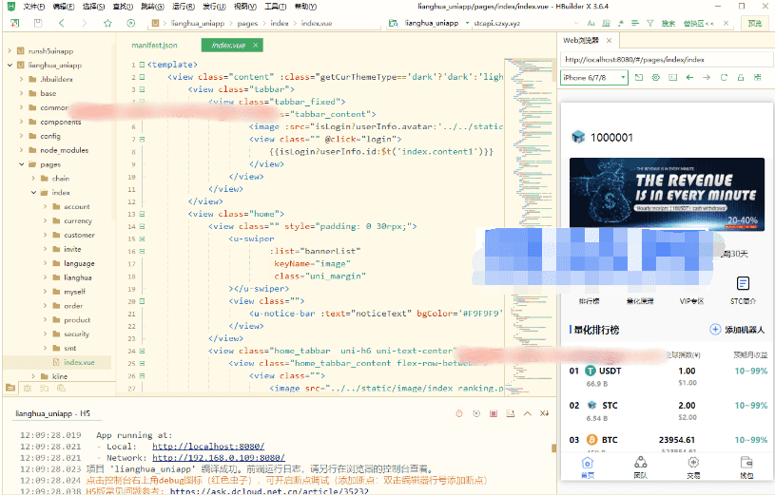Click the rerun icon in console toolbar

tap(476, 413)
